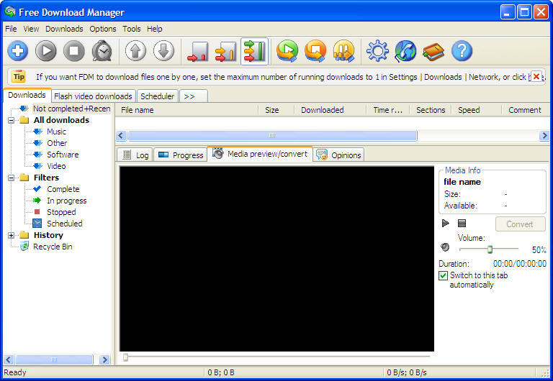Sort by the Speed column header
Viewport: 553px width, 381px height.
[x=477, y=110]
